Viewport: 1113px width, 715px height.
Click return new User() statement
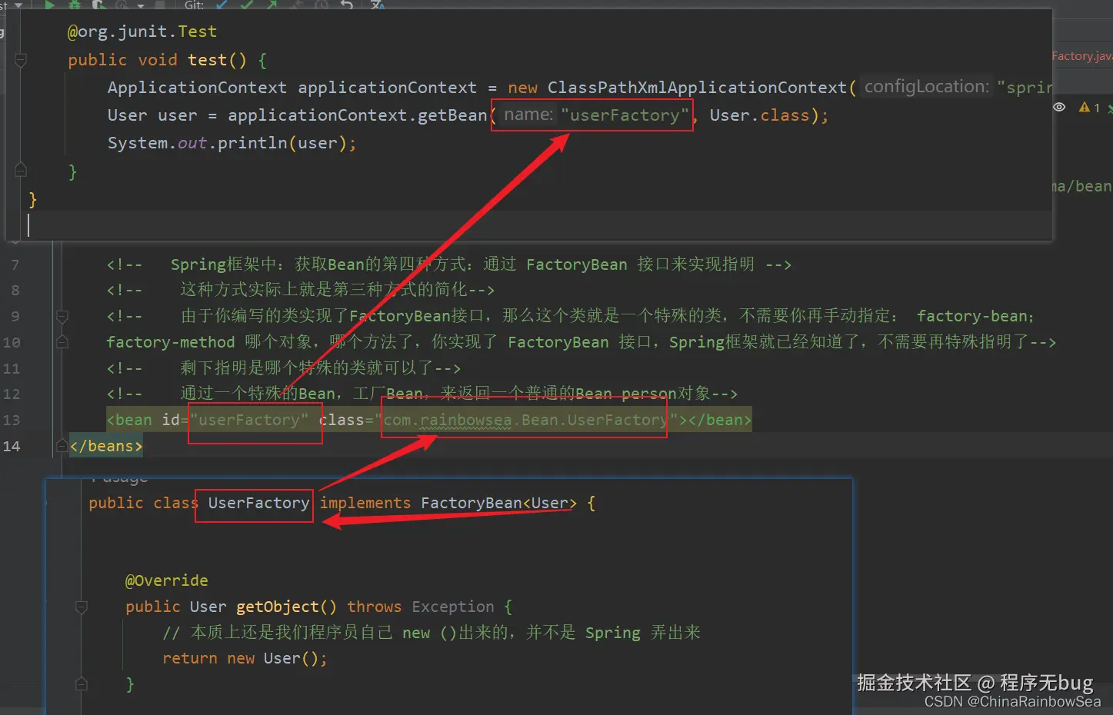[245, 658]
